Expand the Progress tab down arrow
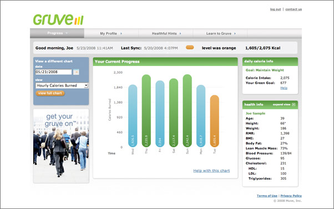Image resolution: width=334 pixels, height=209 pixels. click(67, 33)
